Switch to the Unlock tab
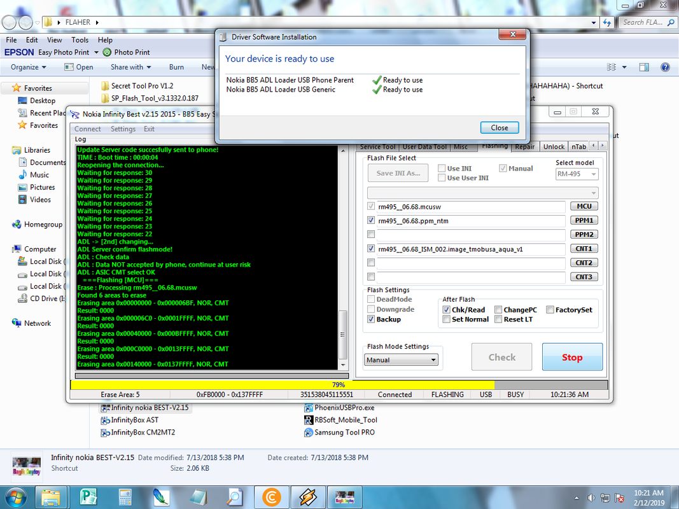The width and height of the screenshot is (679, 509). click(554, 147)
